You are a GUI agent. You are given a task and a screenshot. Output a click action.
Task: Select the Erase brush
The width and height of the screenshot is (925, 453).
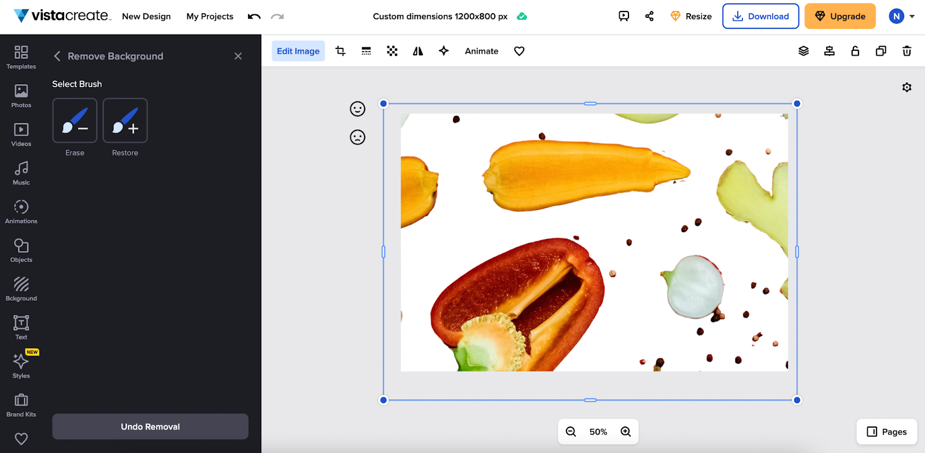75,120
